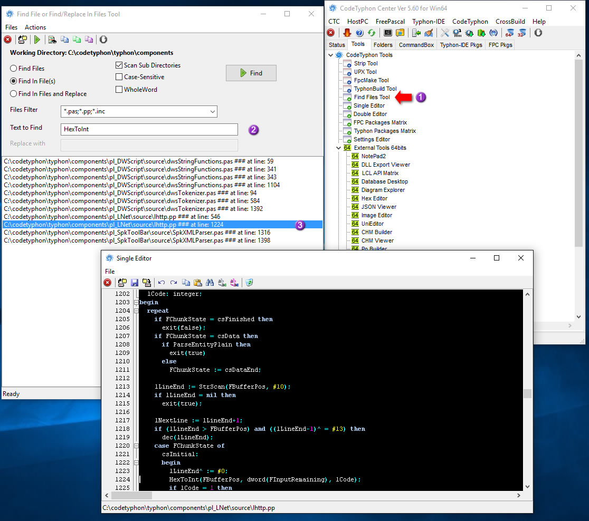Click the green refresh arrows icon in CodeTyphon Center
The image size is (589, 521).
click(x=372, y=33)
